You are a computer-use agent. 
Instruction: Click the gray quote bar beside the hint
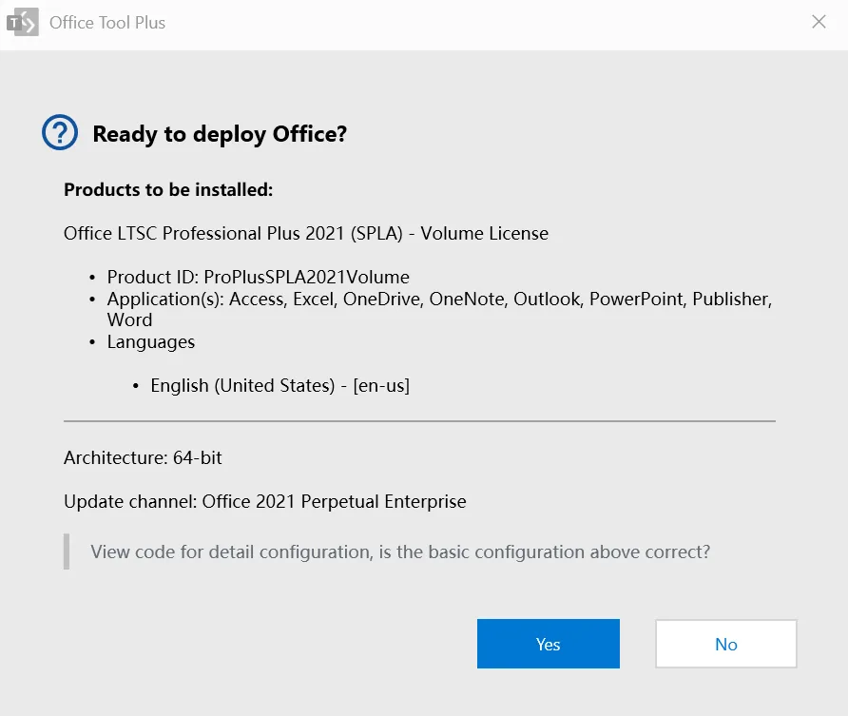pyautogui.click(x=67, y=552)
